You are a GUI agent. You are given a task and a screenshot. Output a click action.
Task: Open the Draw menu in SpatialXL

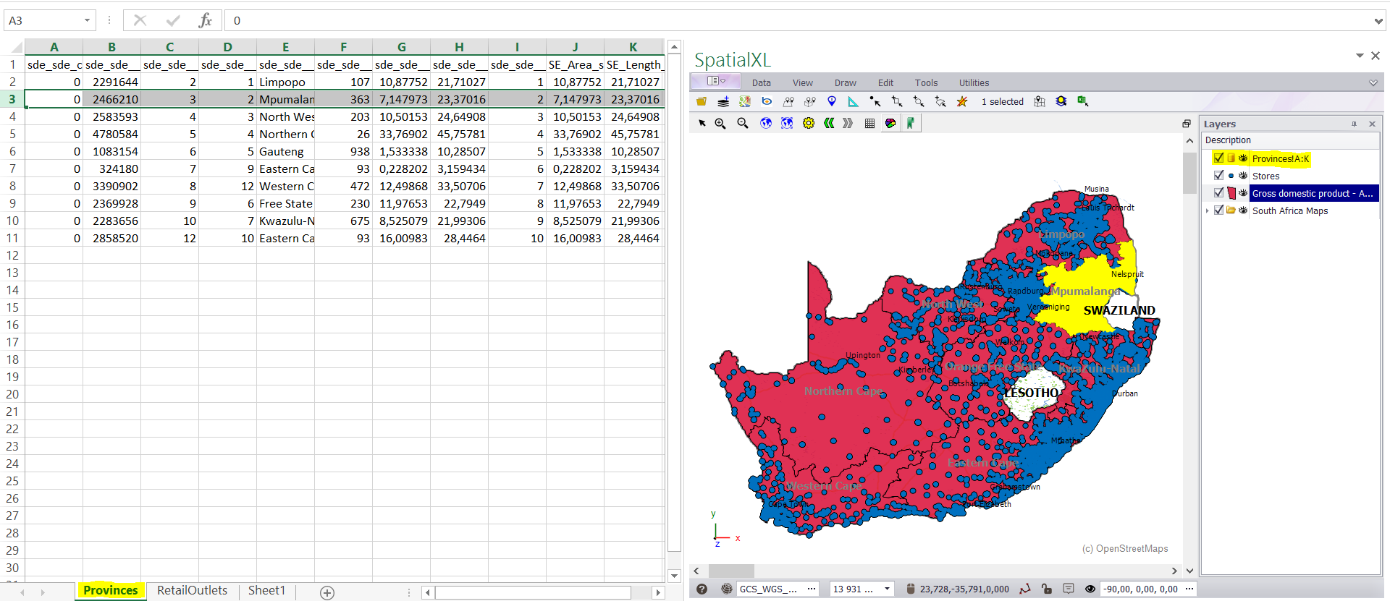coord(845,83)
